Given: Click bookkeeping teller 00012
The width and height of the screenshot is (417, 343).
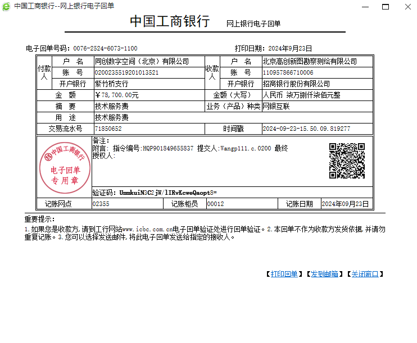Looking at the screenshot, I should (215, 204).
